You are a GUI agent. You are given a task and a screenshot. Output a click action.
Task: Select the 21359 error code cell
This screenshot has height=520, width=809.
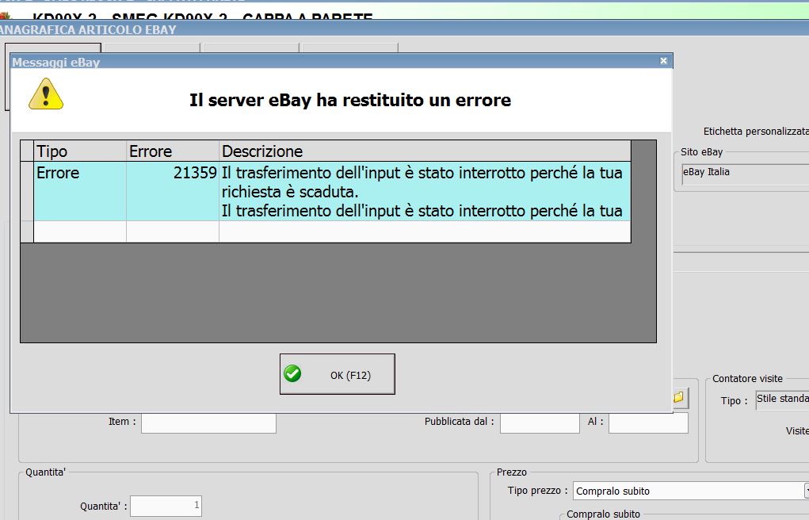[173, 191]
